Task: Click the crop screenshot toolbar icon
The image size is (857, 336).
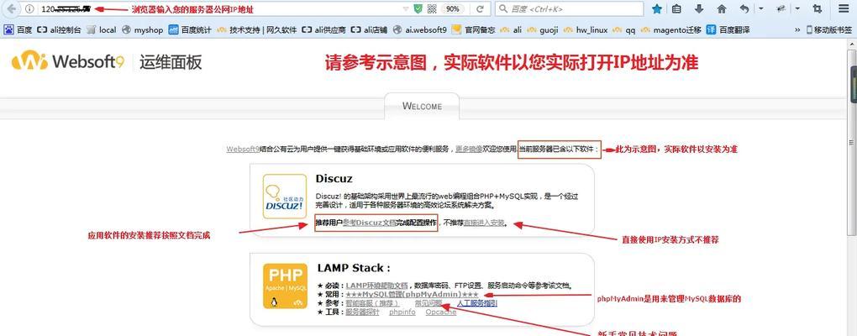Action: click(818, 8)
